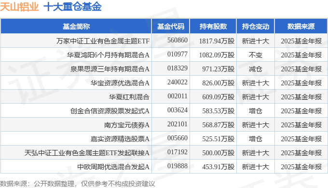The width and height of the screenshot is (328, 188).
Task: Click fund name 华夏鸿阳6个月持有期混合A
Action: [x=108, y=55]
